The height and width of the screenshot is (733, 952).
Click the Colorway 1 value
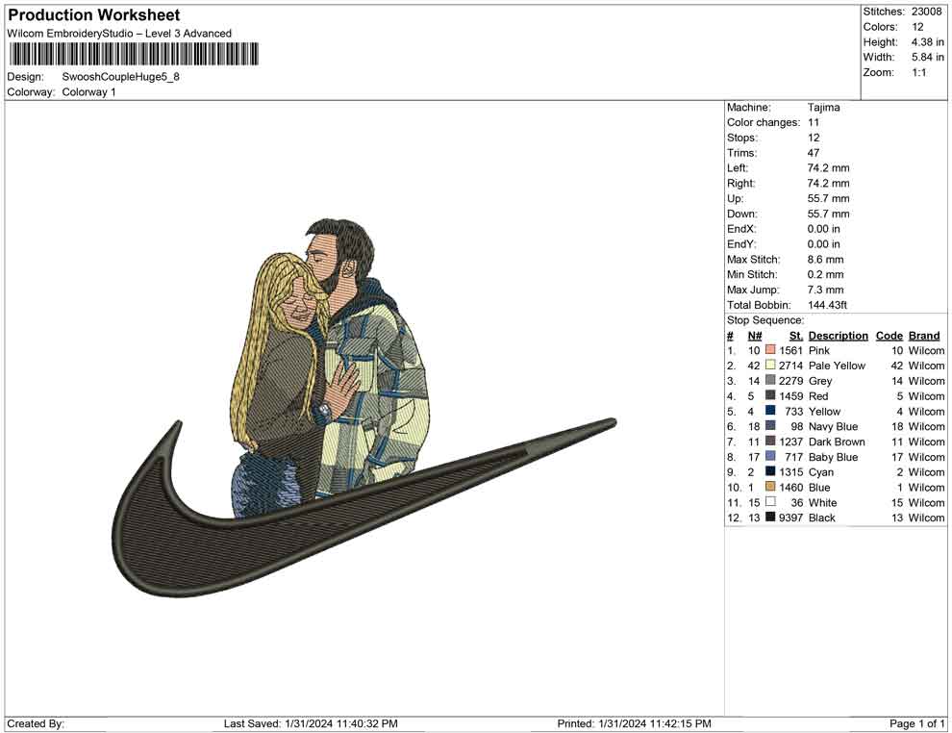pos(88,92)
